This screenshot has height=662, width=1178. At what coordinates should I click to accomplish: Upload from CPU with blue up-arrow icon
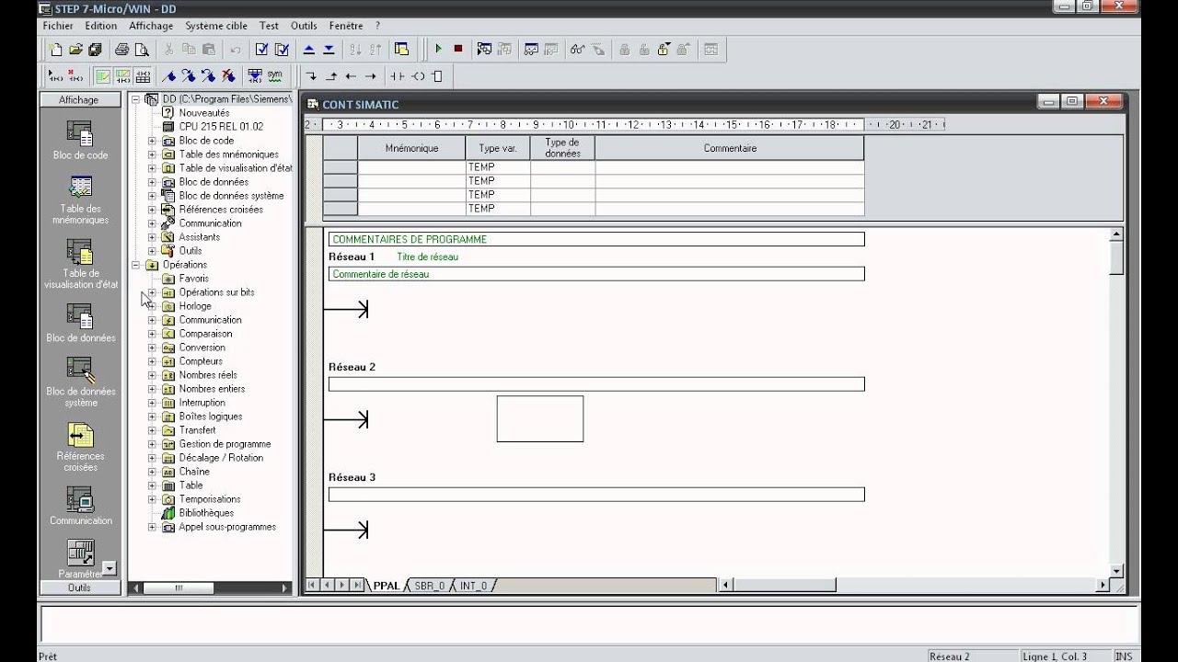tap(309, 50)
